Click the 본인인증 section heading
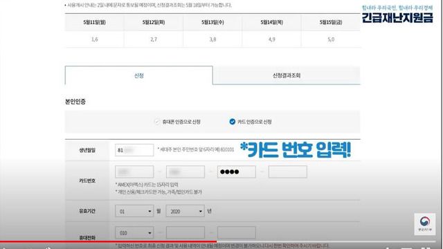Viewport: 443px width, 249px height. [75, 102]
